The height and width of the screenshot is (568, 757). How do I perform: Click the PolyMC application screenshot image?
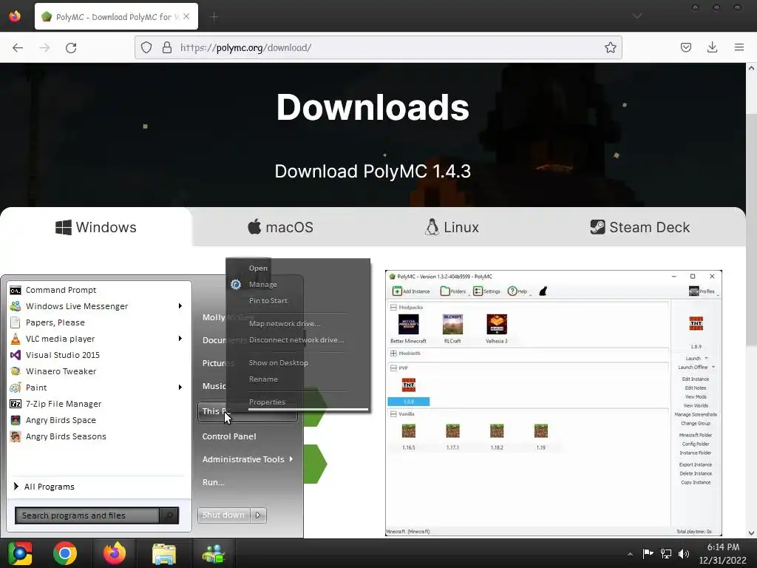553,403
